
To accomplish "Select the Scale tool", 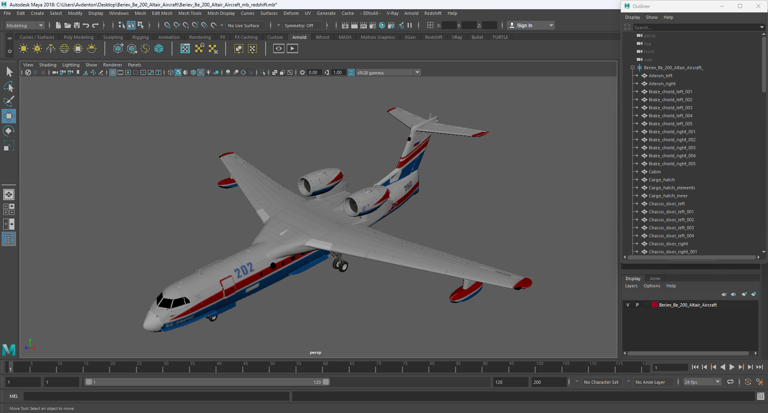I will pos(9,146).
